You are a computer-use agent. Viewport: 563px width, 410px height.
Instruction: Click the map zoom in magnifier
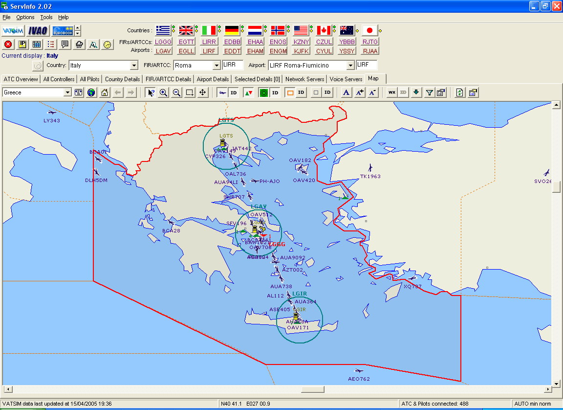pos(164,92)
